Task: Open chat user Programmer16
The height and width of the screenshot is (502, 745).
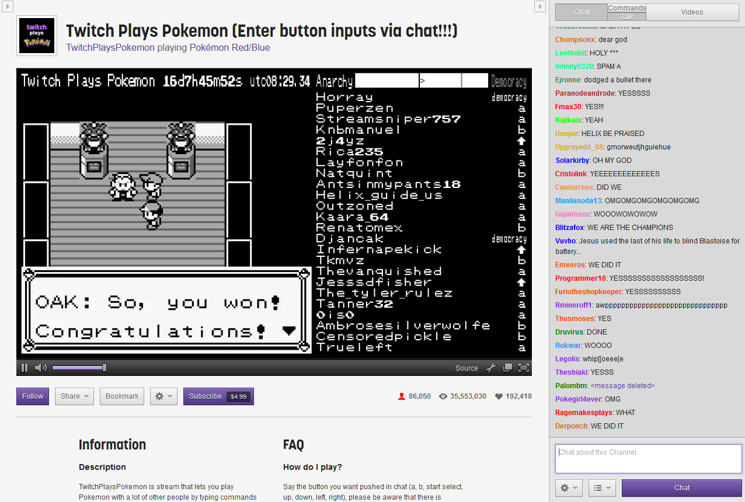Action: point(581,278)
